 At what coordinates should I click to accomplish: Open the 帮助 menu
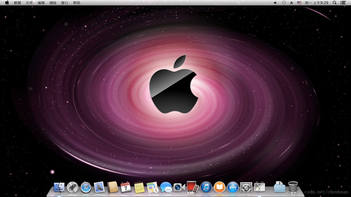tap(77, 3)
